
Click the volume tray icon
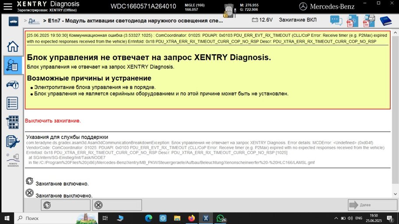pyautogui.click(x=350, y=218)
